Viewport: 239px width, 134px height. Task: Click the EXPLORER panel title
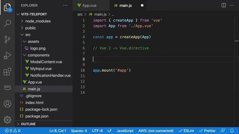click(29, 6)
